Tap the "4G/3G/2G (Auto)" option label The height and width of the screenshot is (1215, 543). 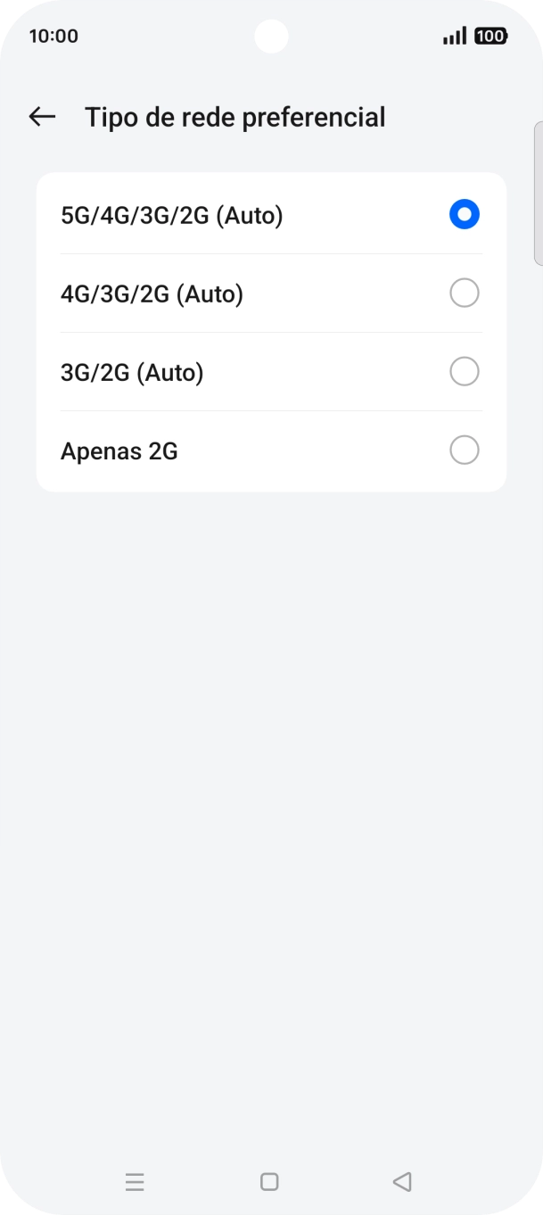(x=152, y=293)
